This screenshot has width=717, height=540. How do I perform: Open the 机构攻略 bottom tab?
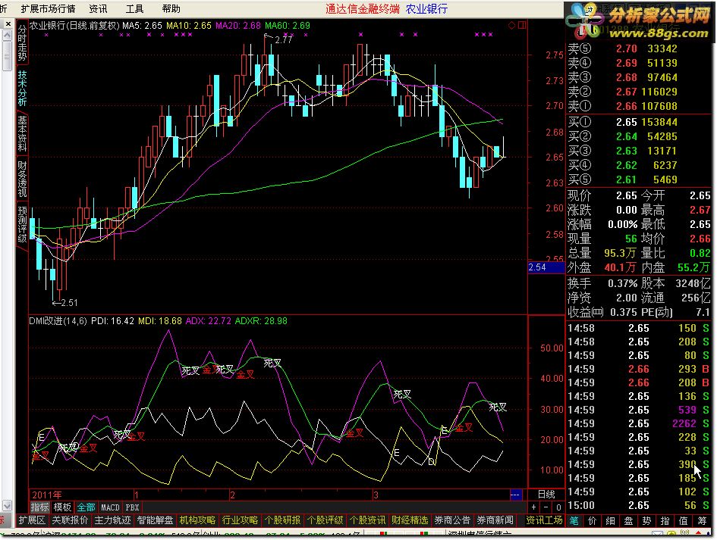point(197,520)
